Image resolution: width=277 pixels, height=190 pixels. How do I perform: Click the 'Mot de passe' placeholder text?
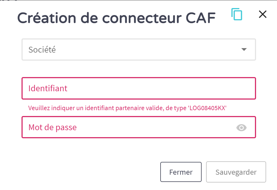pos(52,127)
